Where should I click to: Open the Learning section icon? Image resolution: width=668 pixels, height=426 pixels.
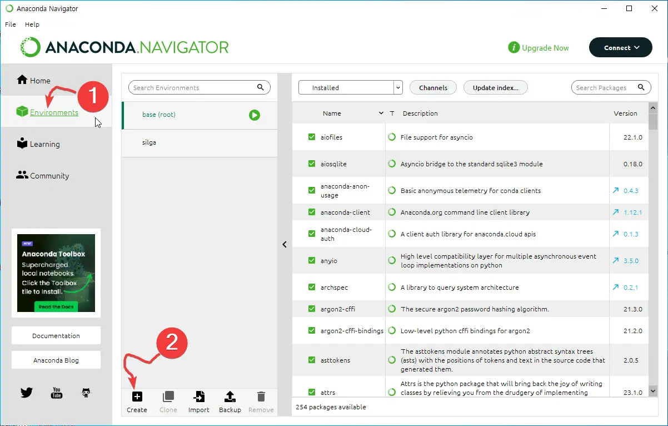(23, 143)
